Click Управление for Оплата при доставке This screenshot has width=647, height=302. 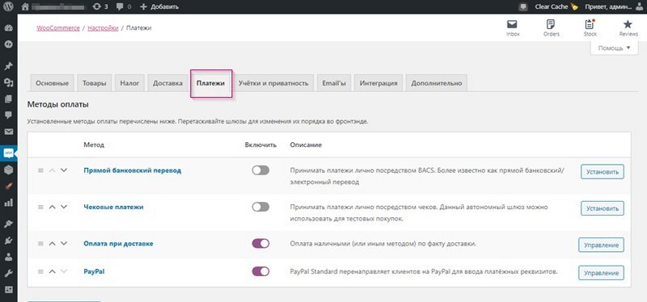(x=601, y=245)
